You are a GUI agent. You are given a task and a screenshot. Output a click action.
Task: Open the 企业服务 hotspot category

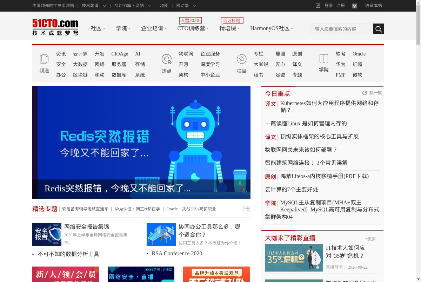(210, 54)
